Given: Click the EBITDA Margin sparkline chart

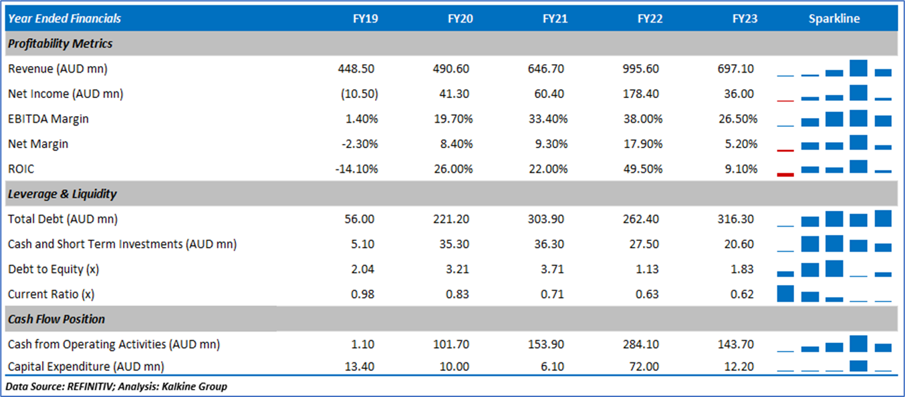Looking at the screenshot, I should coord(834,119).
